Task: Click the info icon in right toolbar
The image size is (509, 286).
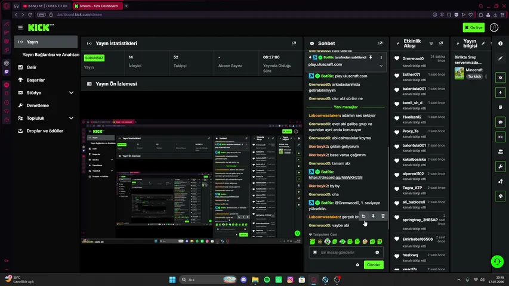Action: 500,43
